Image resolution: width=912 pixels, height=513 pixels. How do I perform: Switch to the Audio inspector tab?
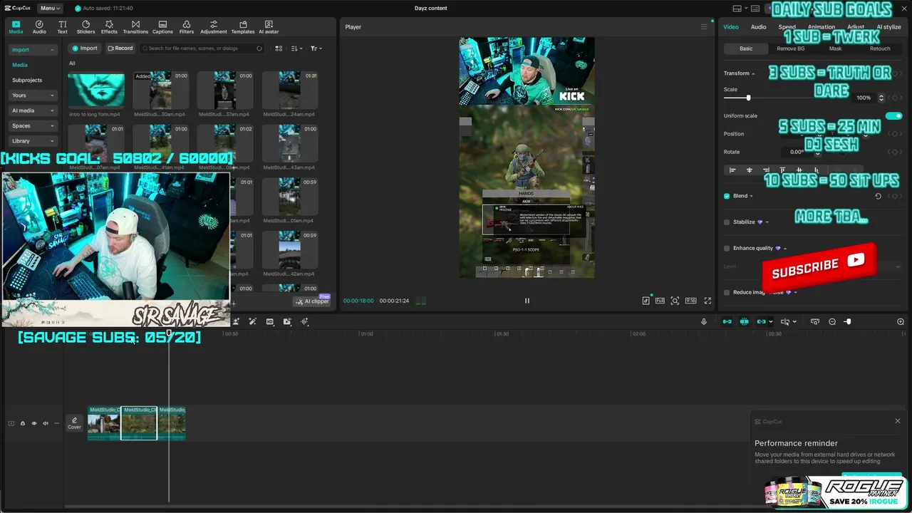(x=758, y=27)
